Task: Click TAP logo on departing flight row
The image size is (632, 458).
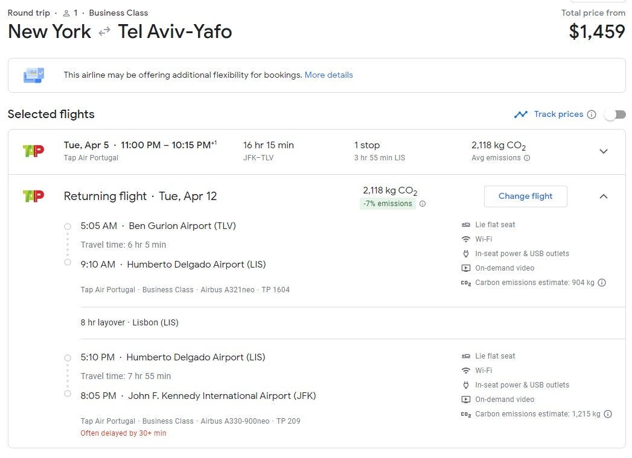Action: click(x=33, y=151)
